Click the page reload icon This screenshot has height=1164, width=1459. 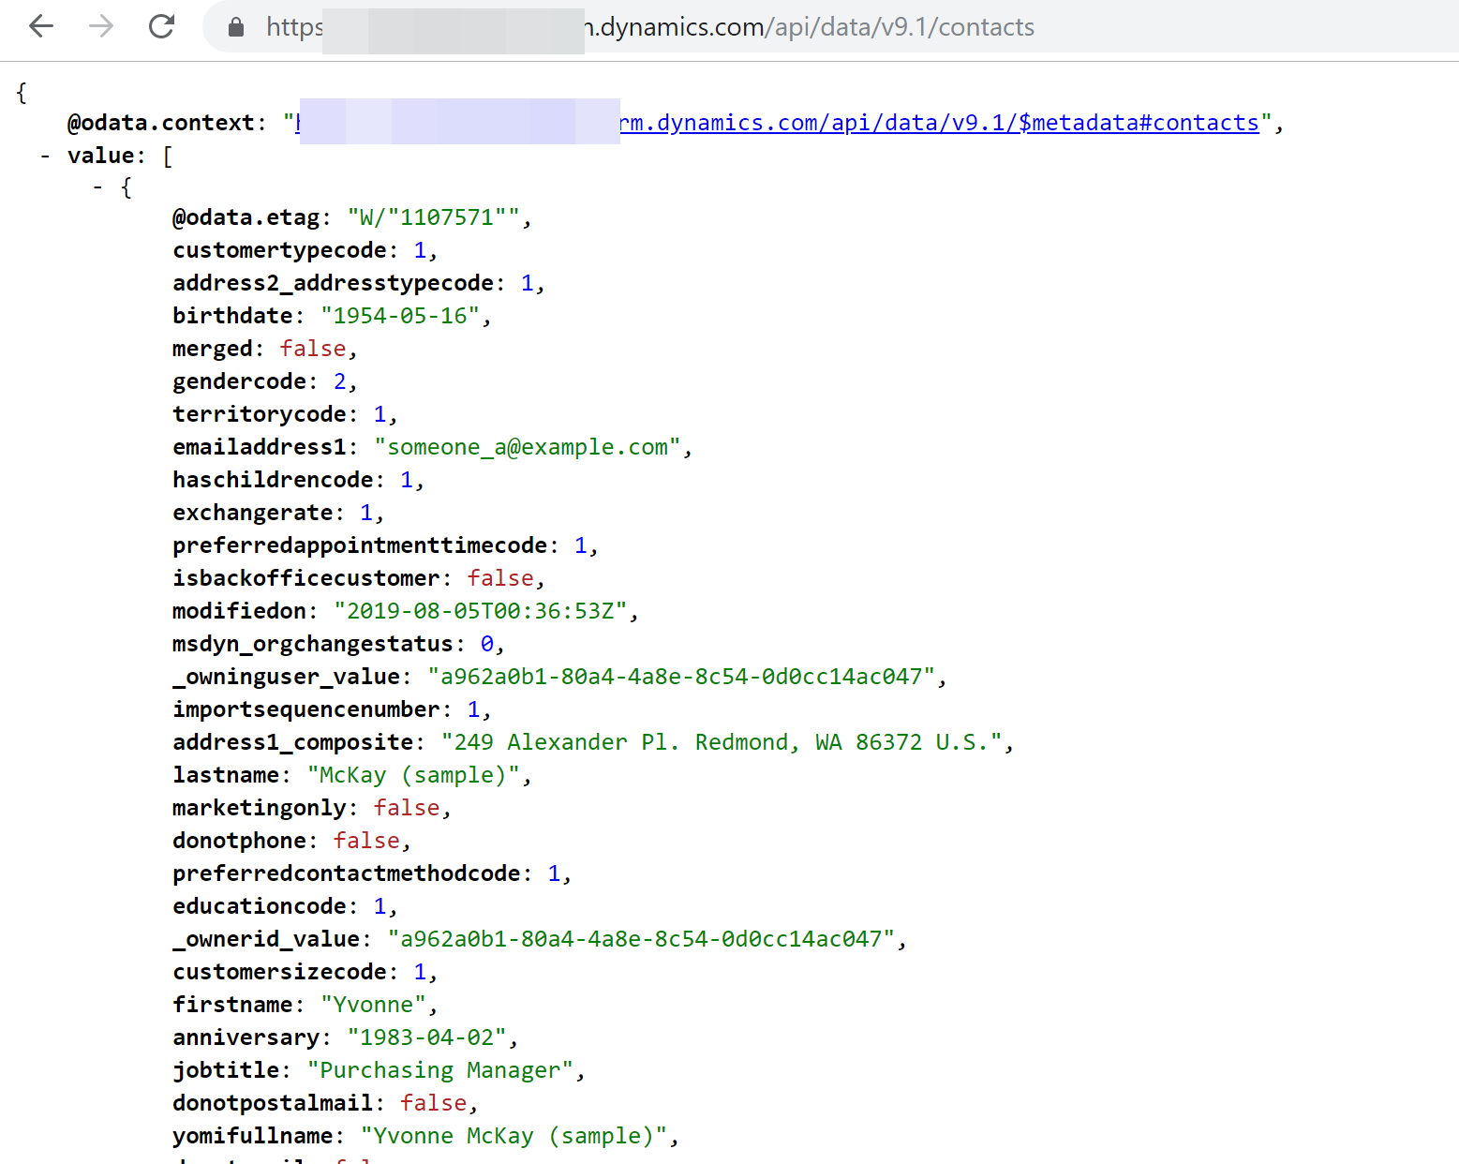pos(161,26)
